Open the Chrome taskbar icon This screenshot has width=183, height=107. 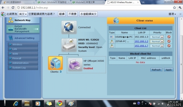click(x=60, y=103)
